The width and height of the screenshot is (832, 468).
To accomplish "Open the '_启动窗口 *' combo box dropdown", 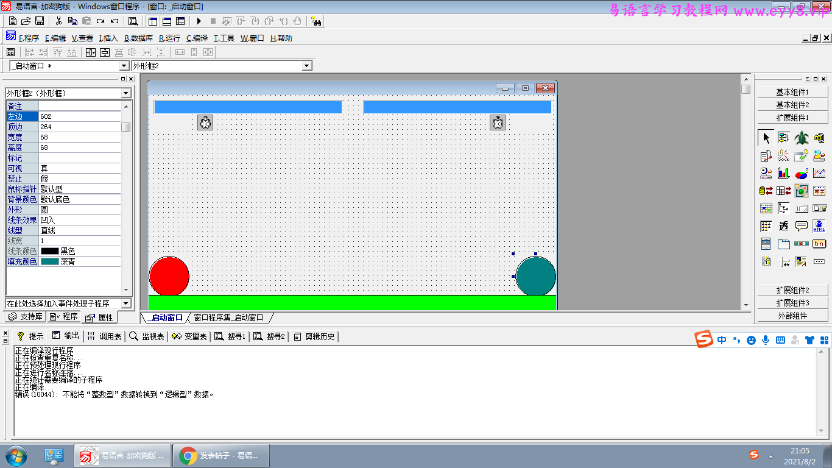I will (x=124, y=66).
